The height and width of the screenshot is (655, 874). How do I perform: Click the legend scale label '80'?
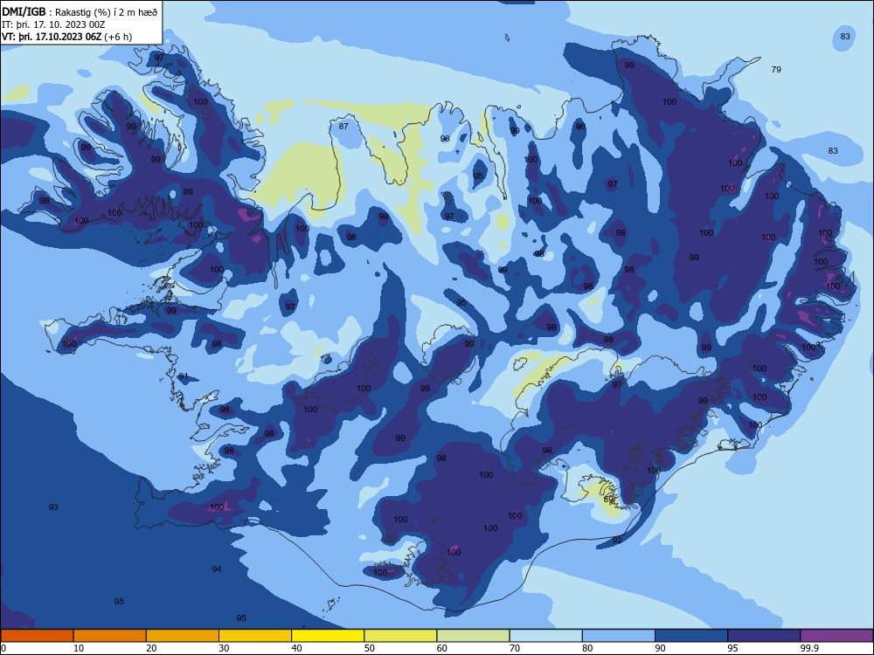pos(587,648)
